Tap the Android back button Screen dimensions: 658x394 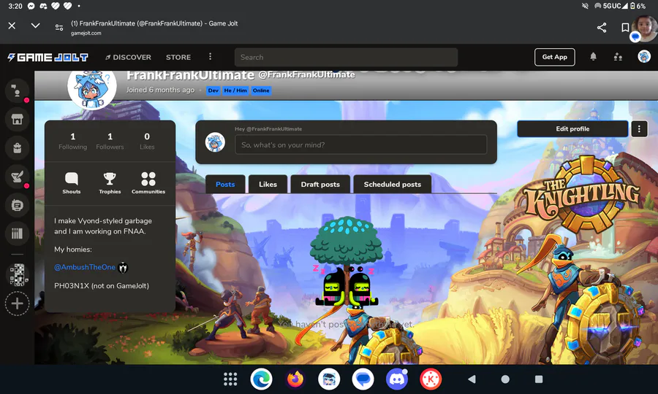click(x=472, y=379)
